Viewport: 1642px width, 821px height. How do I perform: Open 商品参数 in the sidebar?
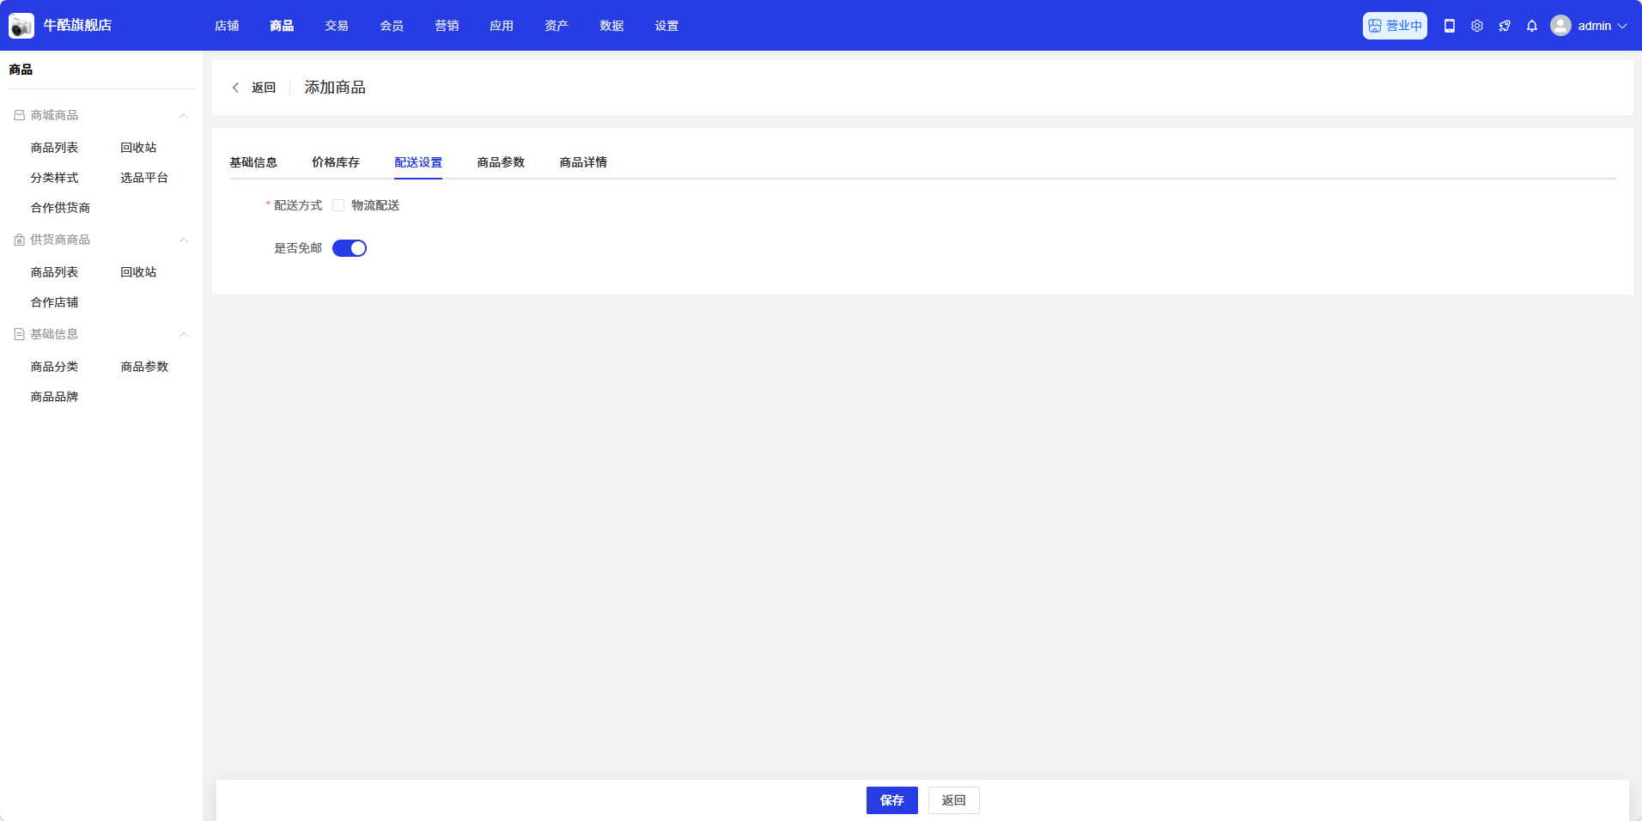click(x=144, y=367)
